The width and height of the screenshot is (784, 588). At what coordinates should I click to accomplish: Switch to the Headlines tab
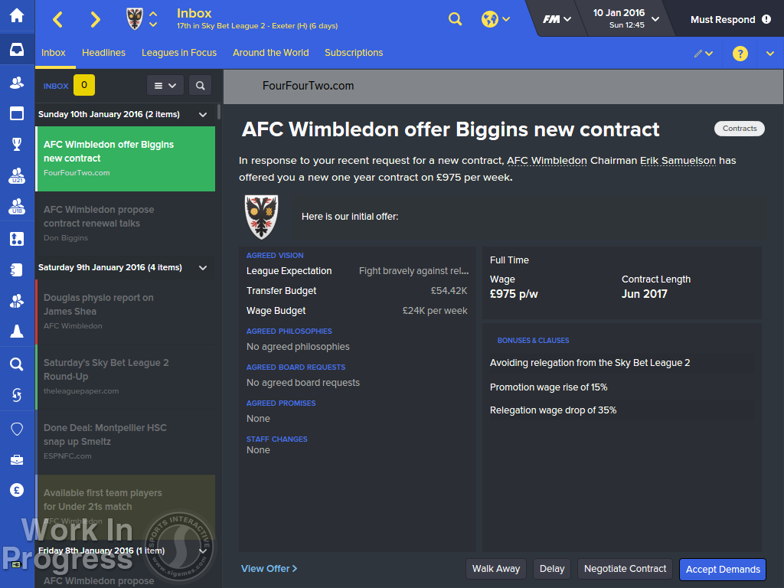103,53
